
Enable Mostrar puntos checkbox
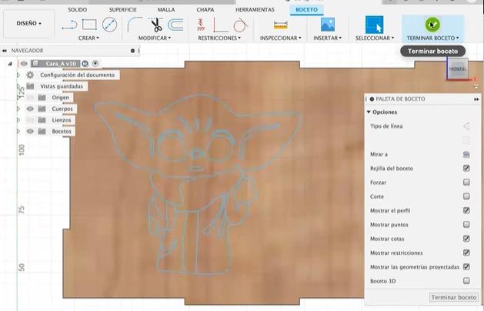[466, 225]
